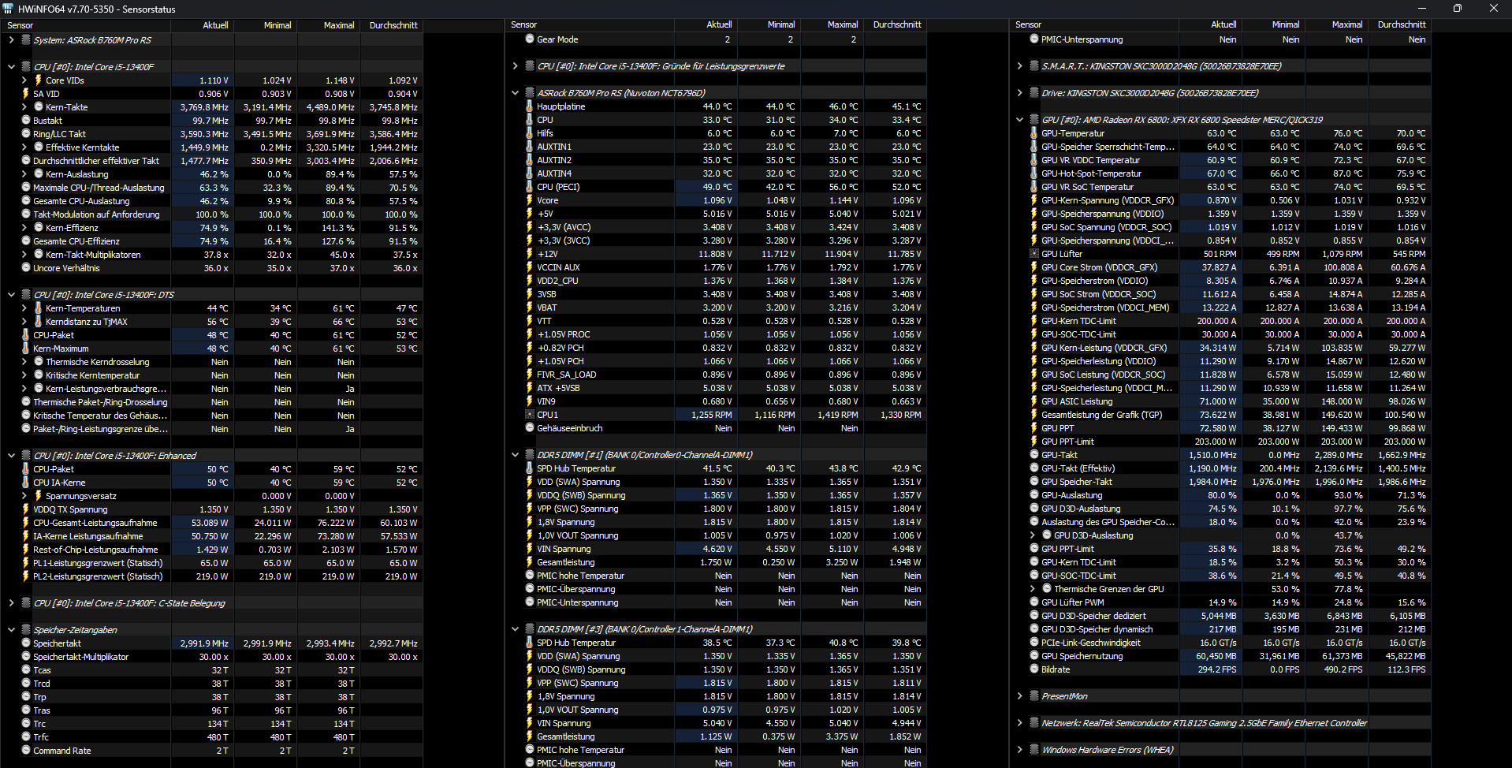
Task: Click the fan icon beside CPU1
Action: tap(530, 415)
